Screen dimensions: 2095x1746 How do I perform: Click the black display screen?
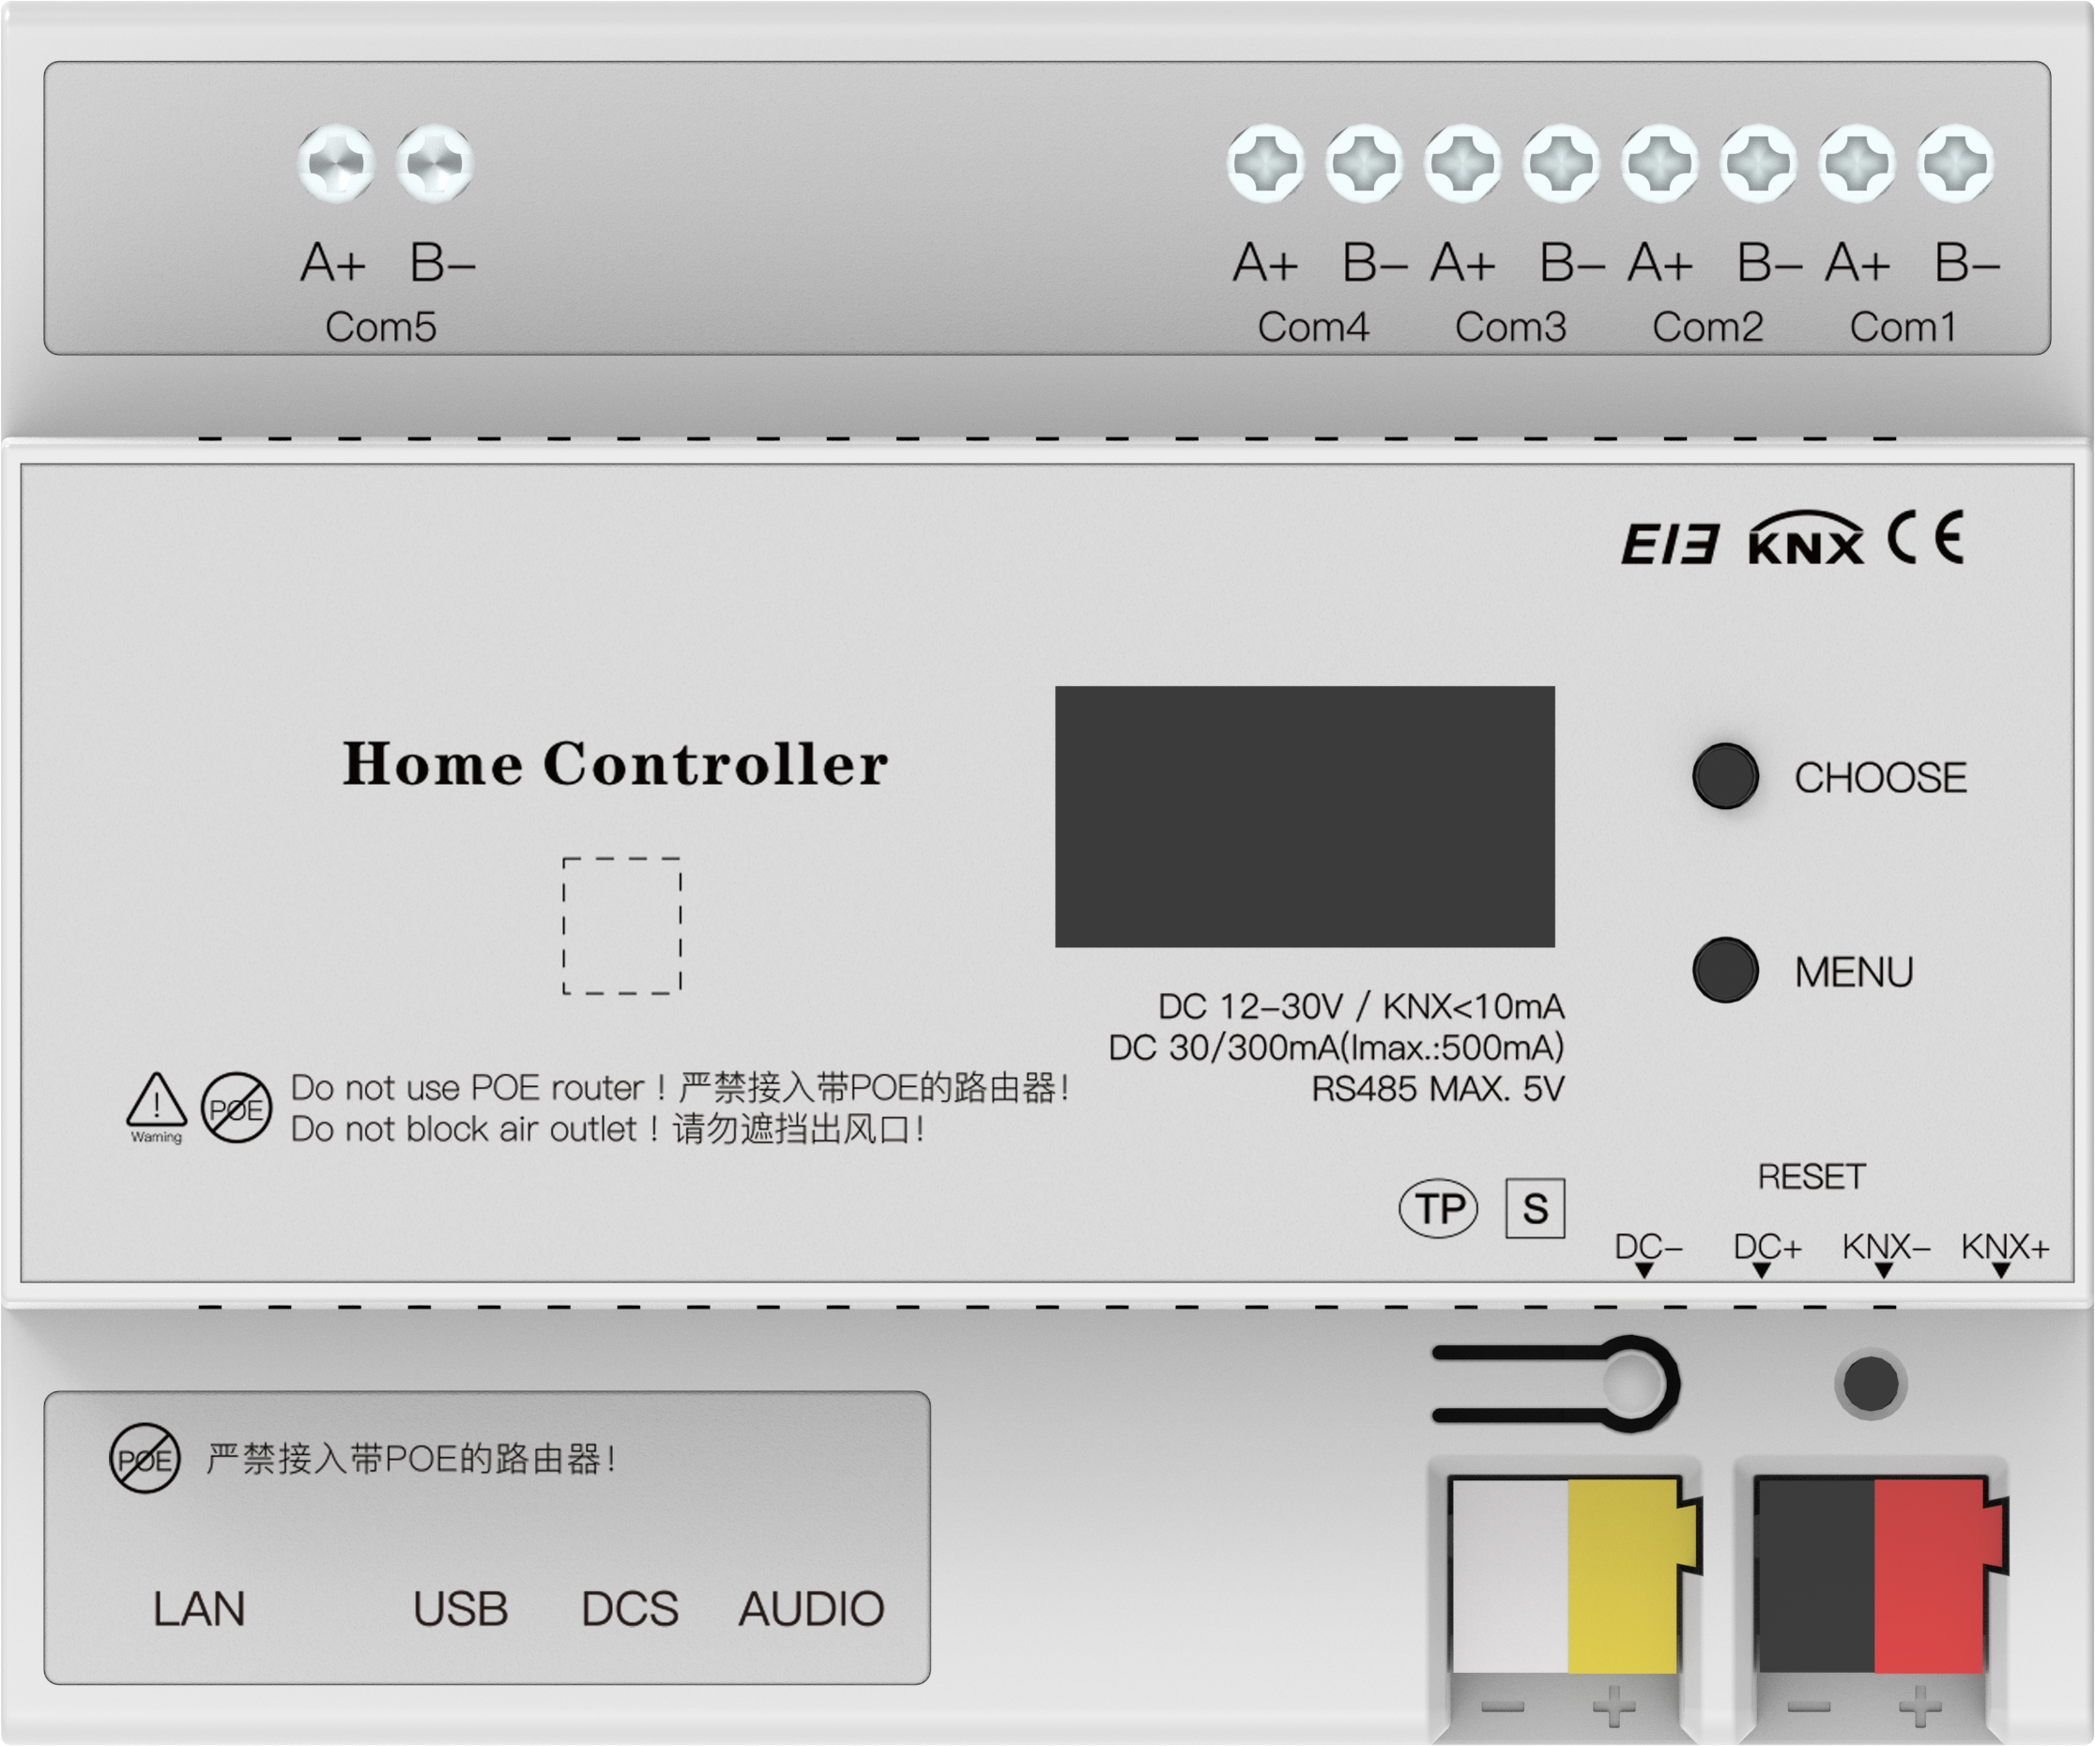pos(1306,816)
